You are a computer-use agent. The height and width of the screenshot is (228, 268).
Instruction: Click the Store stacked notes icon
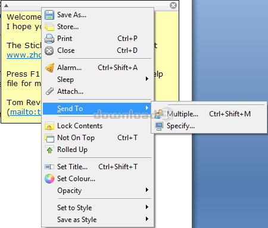pyautogui.click(x=49, y=27)
